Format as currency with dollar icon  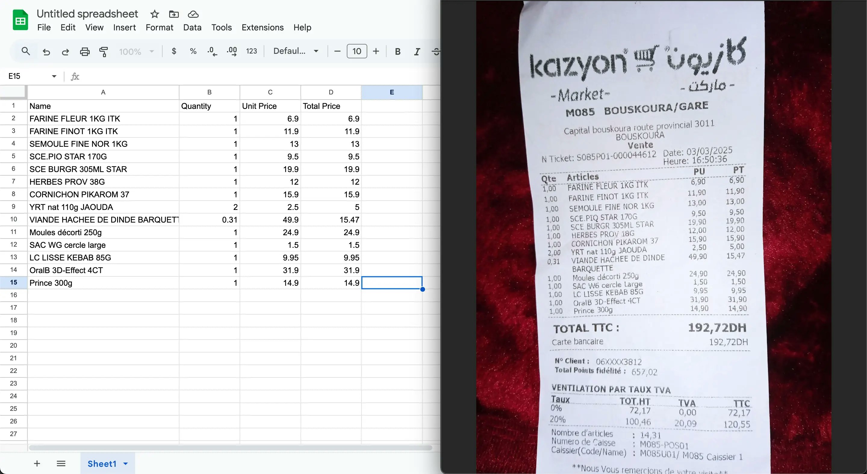pos(174,51)
